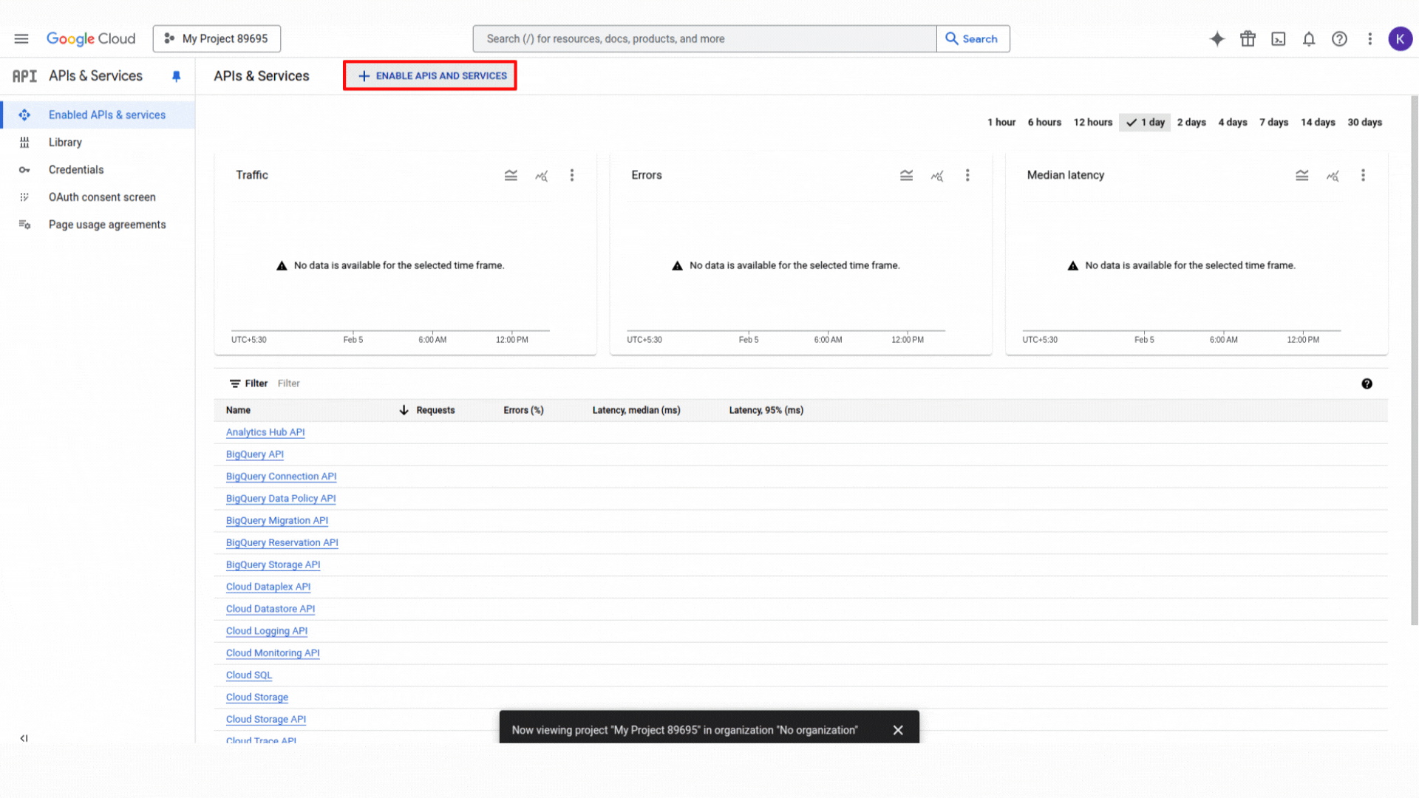The image size is (1419, 798).
Task: Select the 14 days time range
Action: tap(1318, 123)
